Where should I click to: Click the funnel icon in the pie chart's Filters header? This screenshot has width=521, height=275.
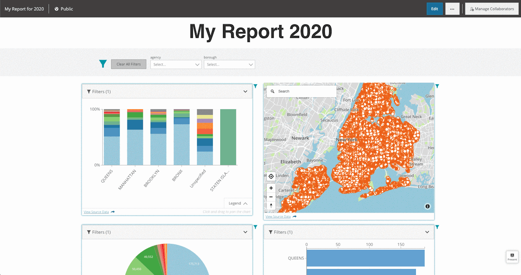tap(89, 232)
